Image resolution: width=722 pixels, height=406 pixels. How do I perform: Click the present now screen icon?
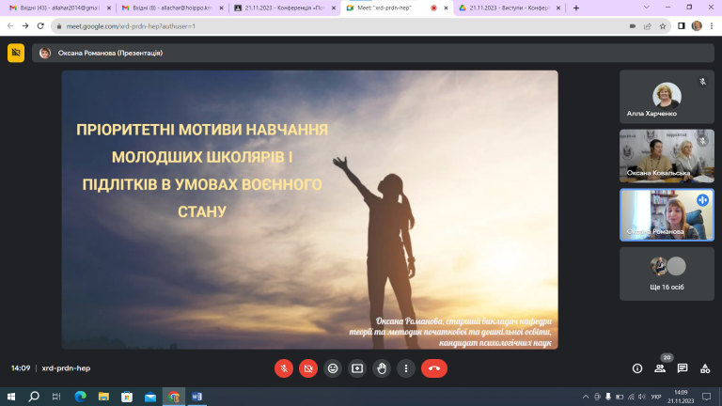click(357, 368)
